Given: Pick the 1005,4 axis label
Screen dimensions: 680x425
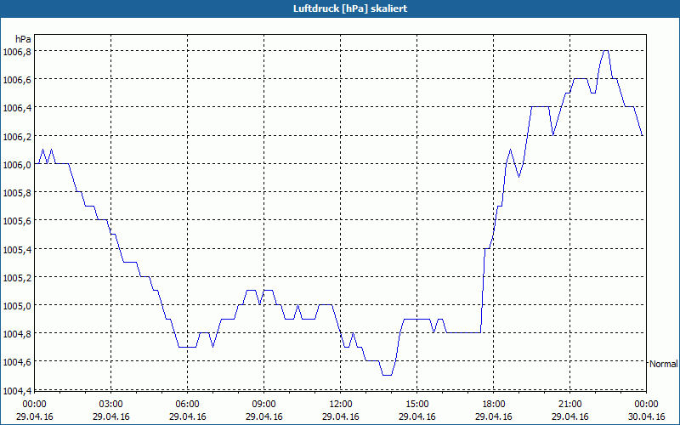Looking at the screenshot, I should [x=17, y=250].
